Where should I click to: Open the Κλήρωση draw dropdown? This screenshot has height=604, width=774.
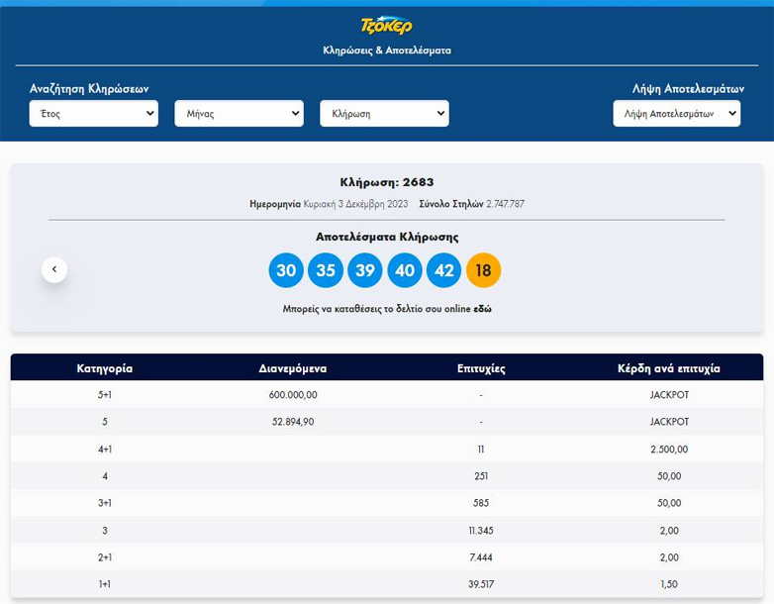point(384,114)
